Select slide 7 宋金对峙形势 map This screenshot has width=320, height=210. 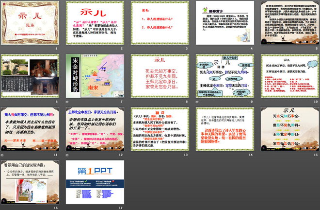[95, 76]
